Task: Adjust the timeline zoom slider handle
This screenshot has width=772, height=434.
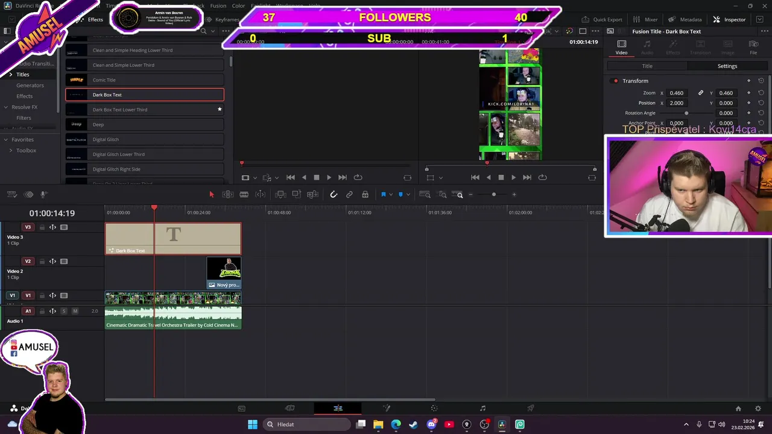Action: (x=494, y=194)
